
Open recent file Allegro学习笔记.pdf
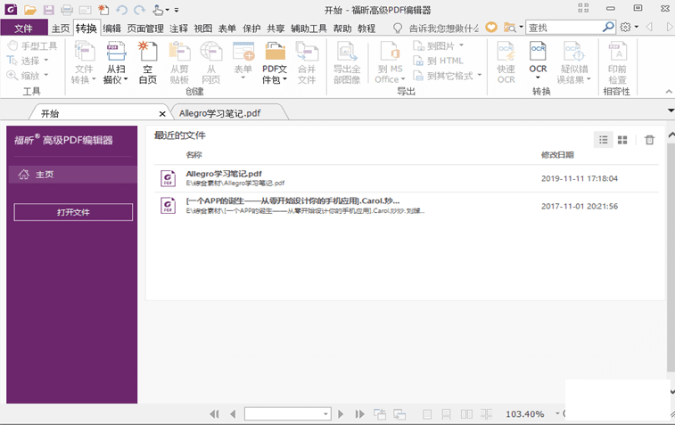coord(406,178)
